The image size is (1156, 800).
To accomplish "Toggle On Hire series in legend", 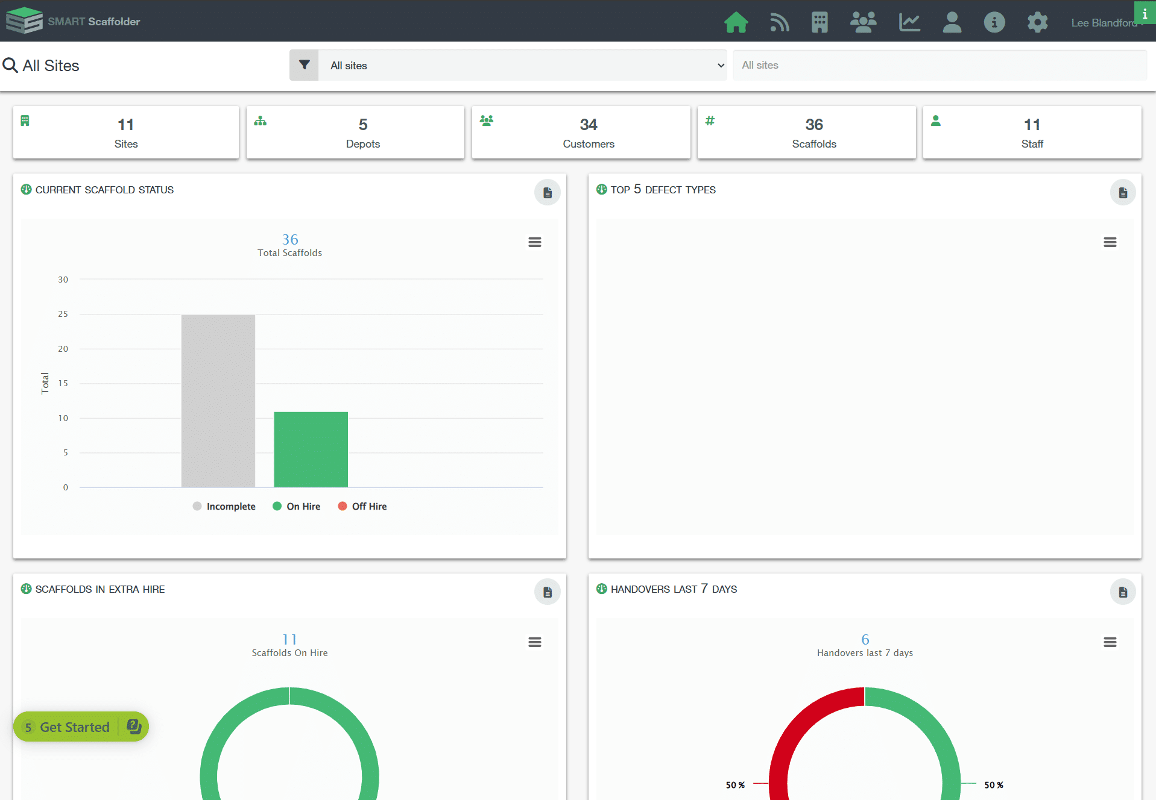I will 297,507.
